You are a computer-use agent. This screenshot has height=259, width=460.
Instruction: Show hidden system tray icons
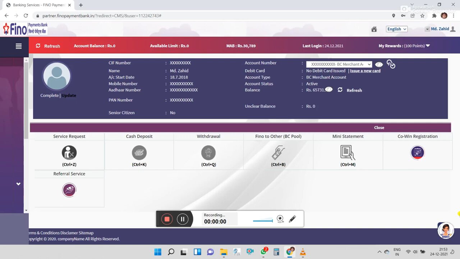pyautogui.click(x=379, y=252)
